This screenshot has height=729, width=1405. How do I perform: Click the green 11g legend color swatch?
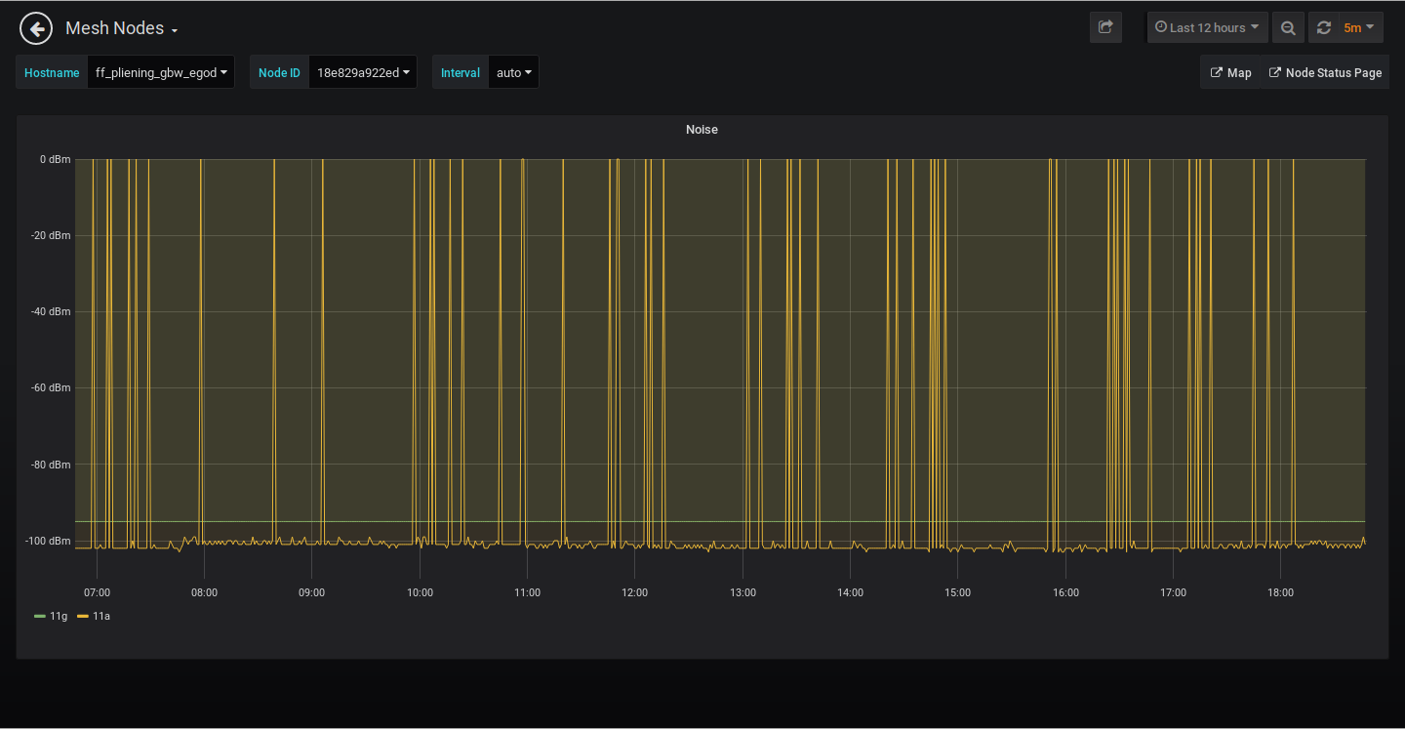pyautogui.click(x=40, y=616)
